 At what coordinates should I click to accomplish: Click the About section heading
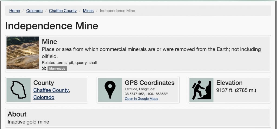coord(17,114)
